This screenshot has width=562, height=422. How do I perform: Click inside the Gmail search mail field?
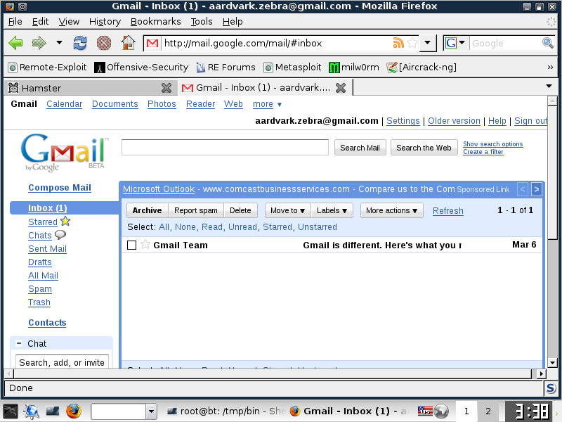point(225,148)
